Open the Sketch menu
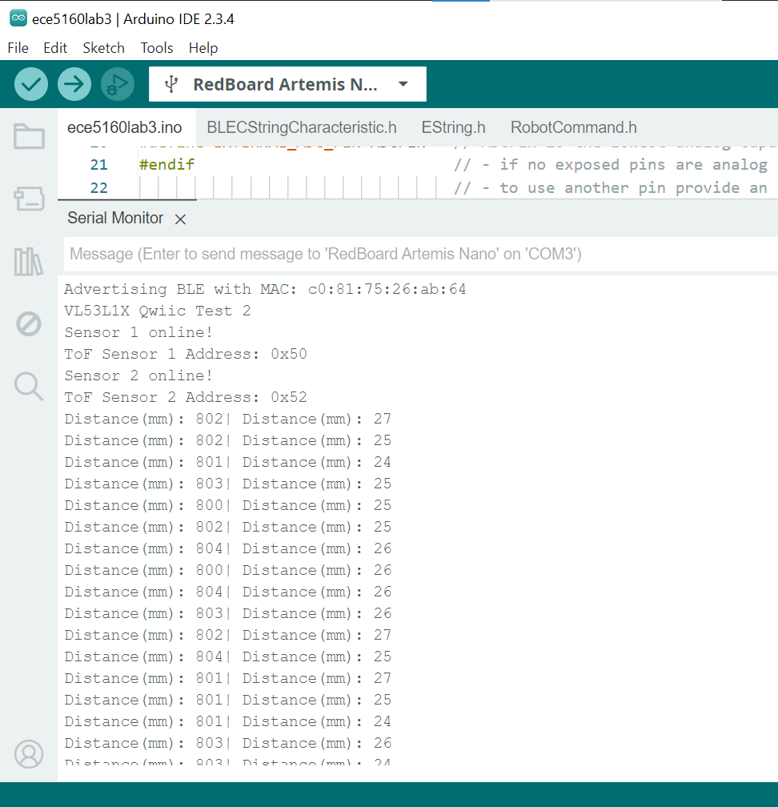This screenshot has height=807, width=778. click(x=103, y=48)
